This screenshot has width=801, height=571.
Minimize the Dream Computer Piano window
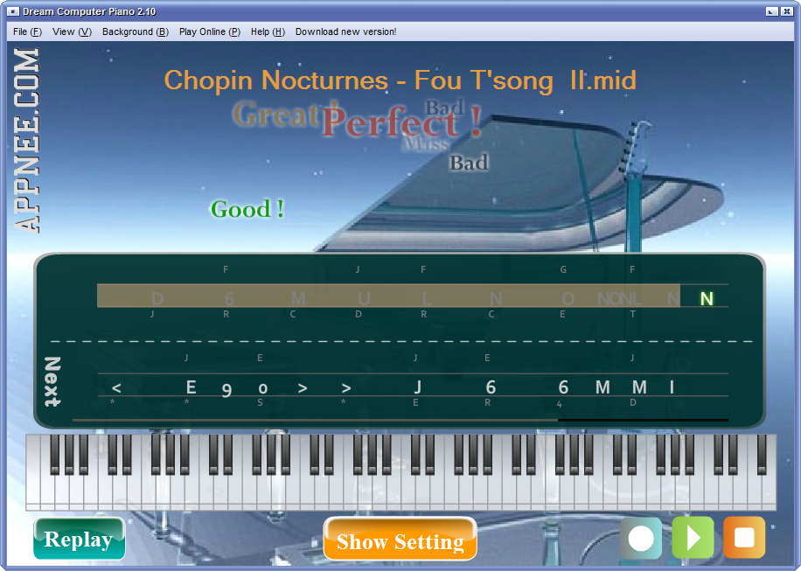772,11
